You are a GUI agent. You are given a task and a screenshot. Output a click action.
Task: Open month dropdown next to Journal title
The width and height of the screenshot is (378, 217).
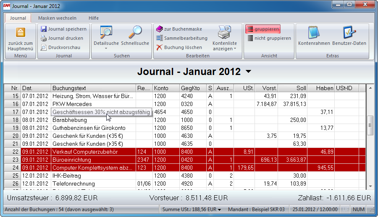point(248,72)
